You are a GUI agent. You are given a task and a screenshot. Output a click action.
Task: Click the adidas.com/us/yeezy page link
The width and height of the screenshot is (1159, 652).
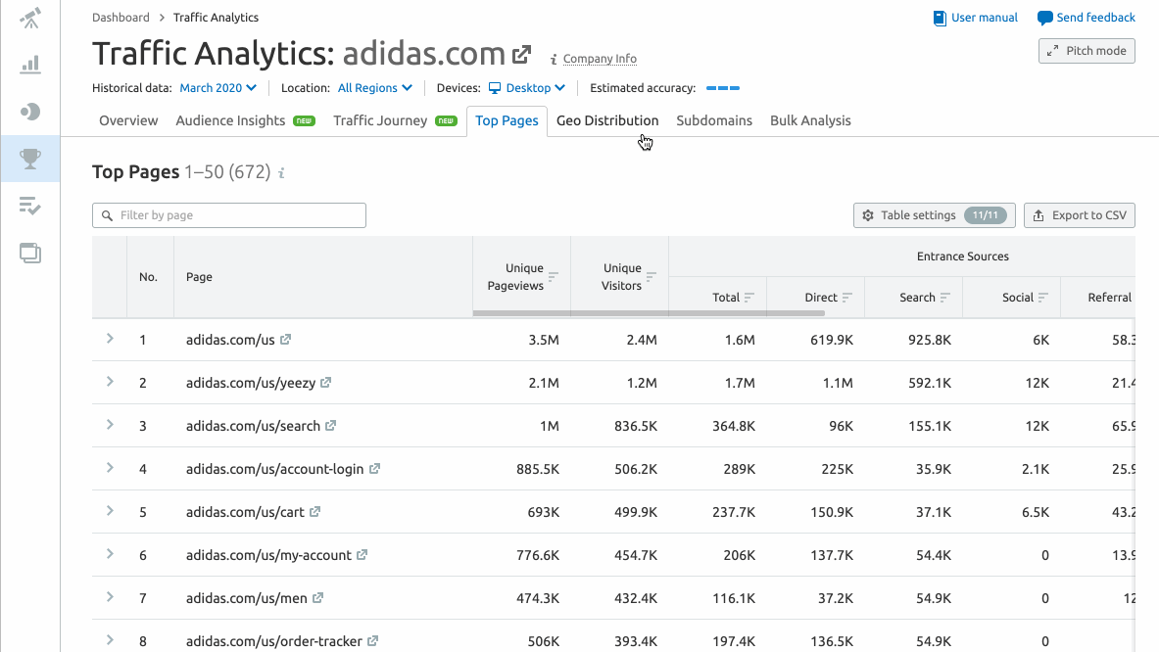[251, 383]
